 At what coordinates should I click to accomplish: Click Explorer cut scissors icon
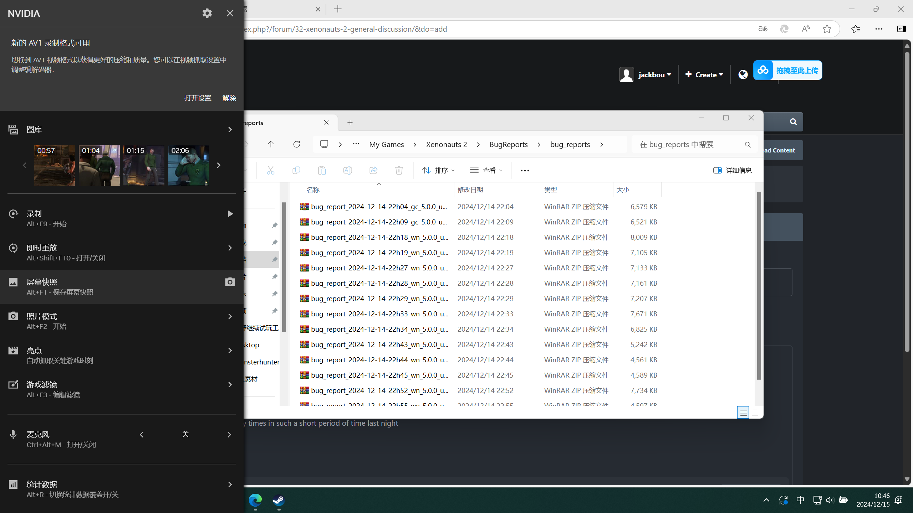tap(271, 171)
